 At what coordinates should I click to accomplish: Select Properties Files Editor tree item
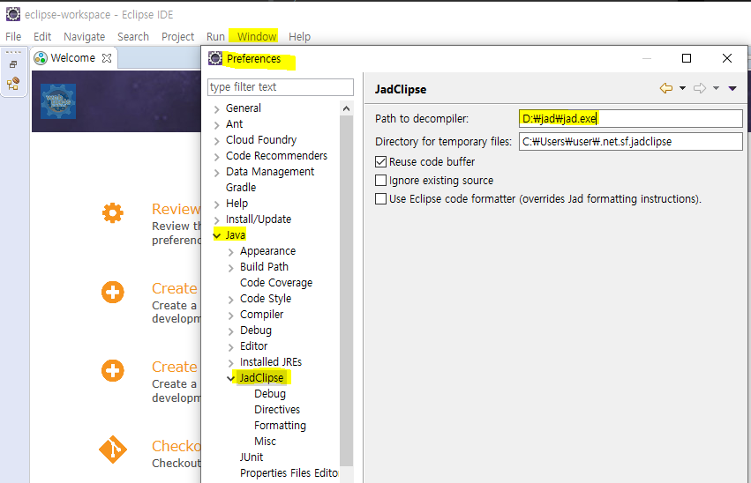click(289, 472)
